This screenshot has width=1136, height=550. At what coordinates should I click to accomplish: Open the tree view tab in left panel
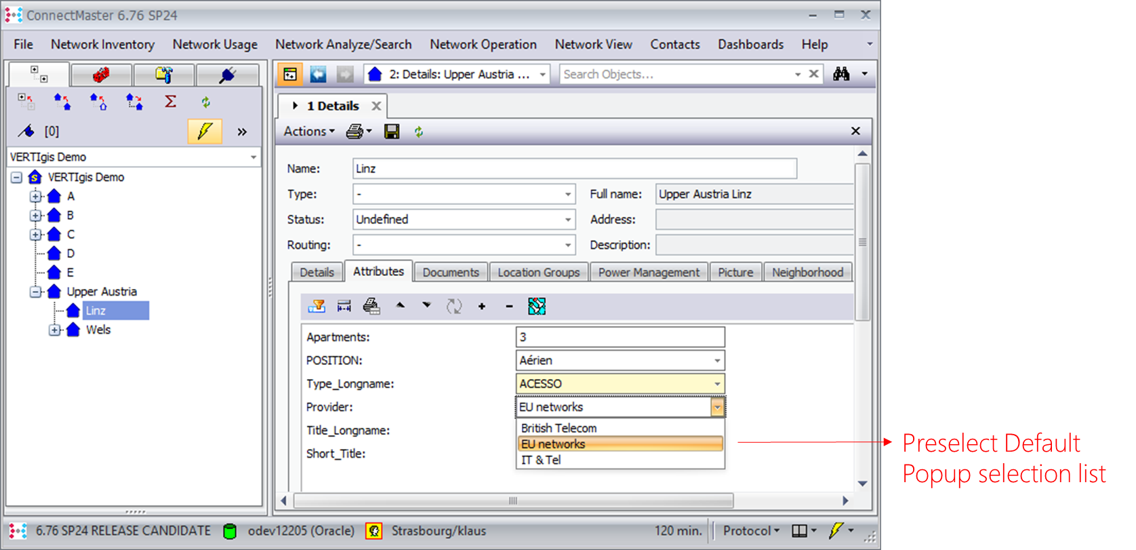39,75
